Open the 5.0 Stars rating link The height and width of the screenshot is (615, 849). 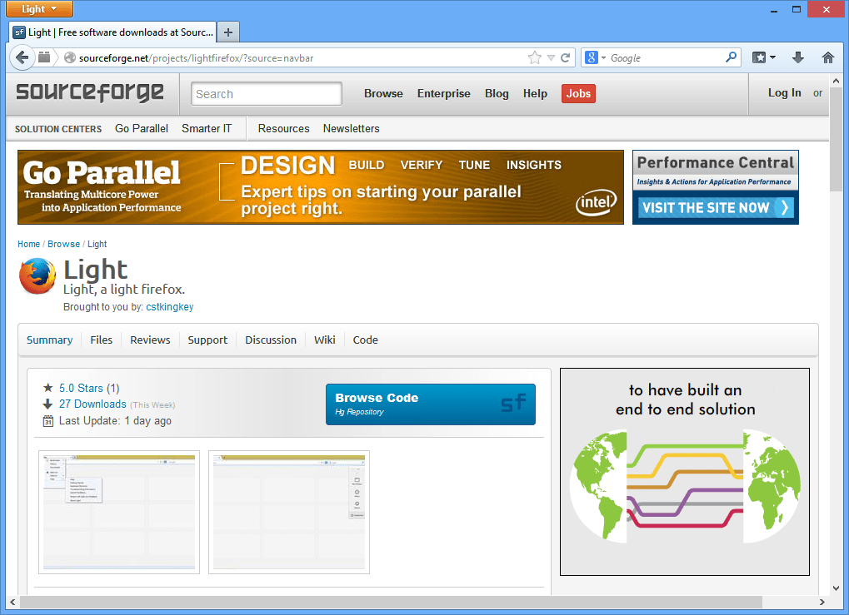click(x=81, y=388)
